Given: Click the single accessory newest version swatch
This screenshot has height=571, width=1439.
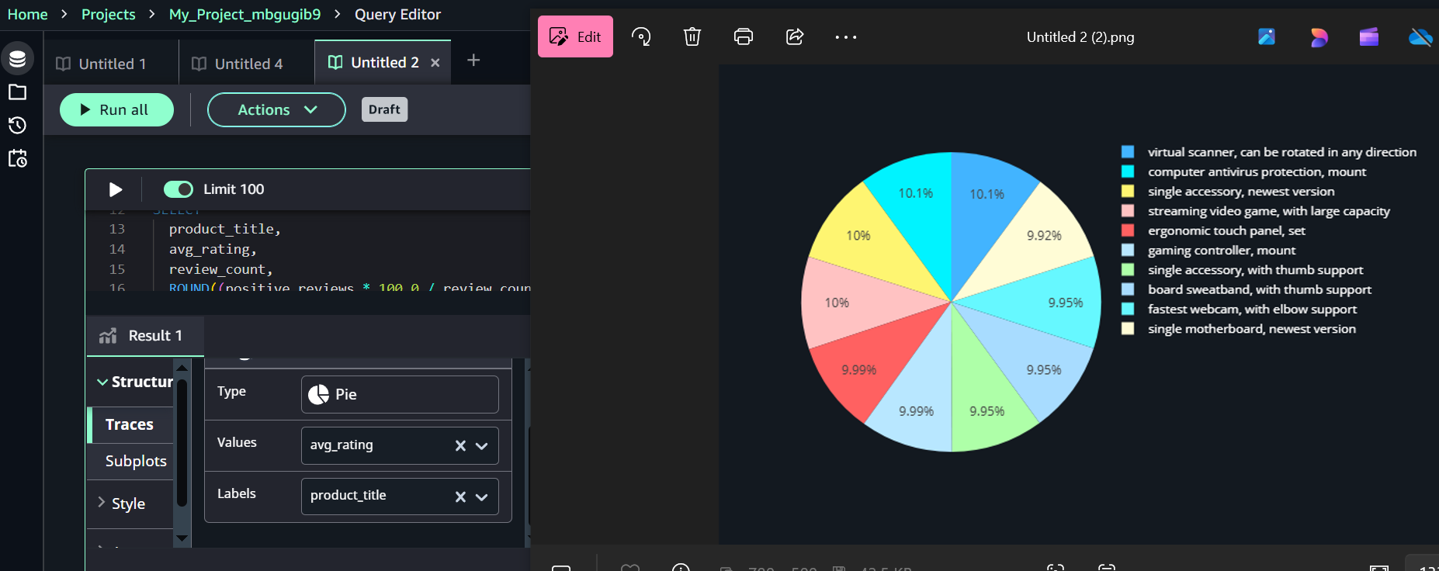Looking at the screenshot, I should pos(1128,191).
